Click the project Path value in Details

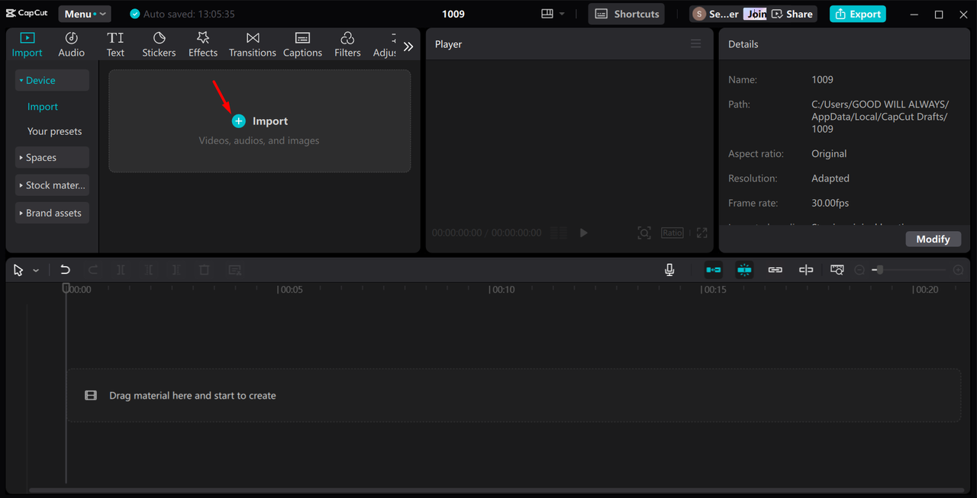880,117
